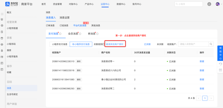Click the hamburger menu icon in left rail
Screen dimensions: 223x108
click(x=2, y=14)
